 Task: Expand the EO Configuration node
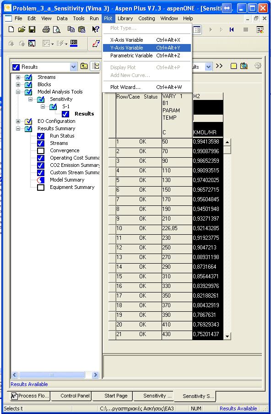click(x=18, y=121)
